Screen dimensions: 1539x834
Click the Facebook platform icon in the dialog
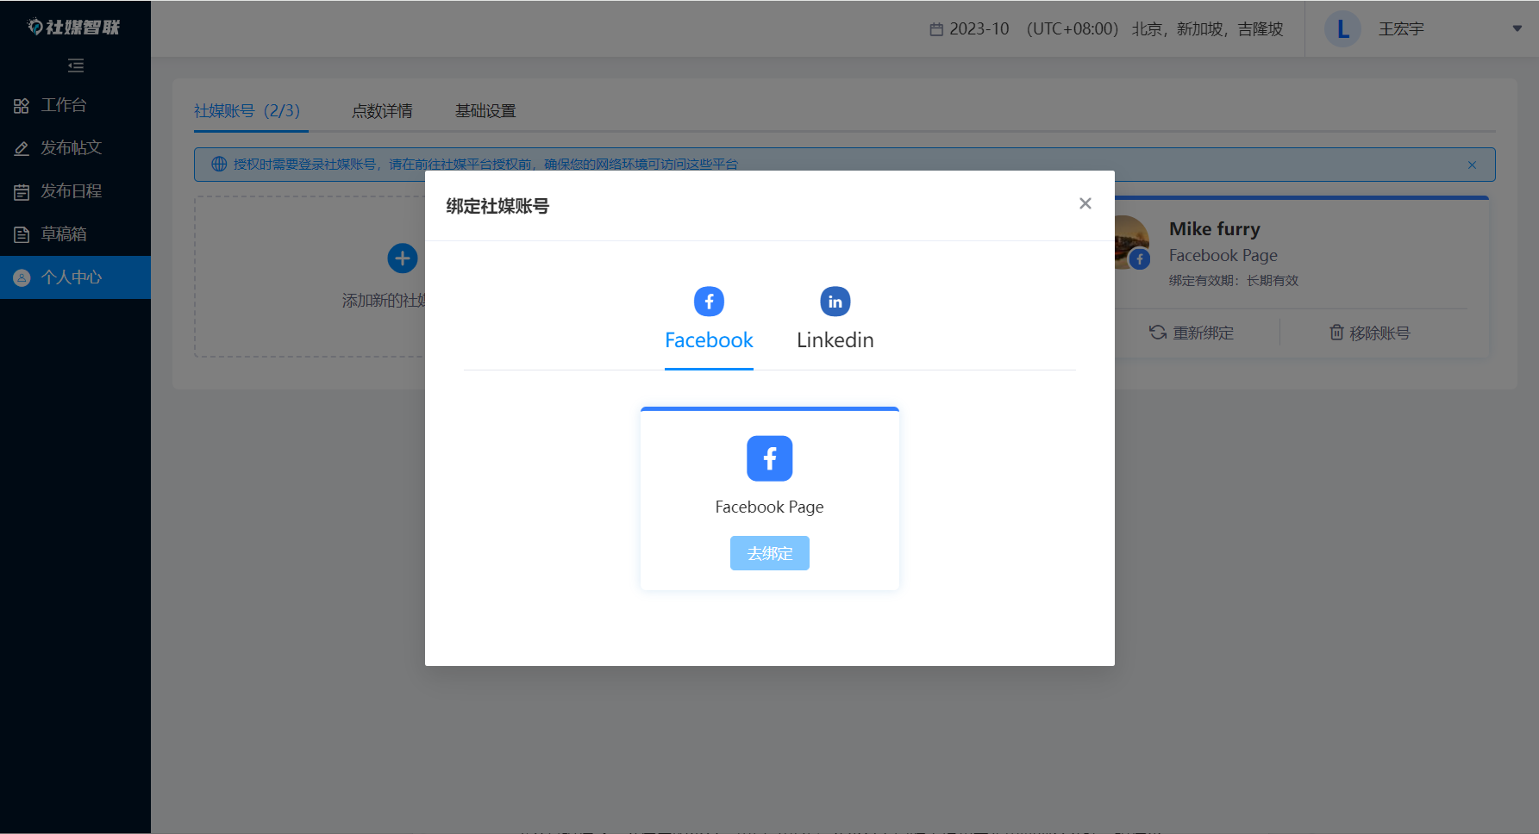pos(709,302)
